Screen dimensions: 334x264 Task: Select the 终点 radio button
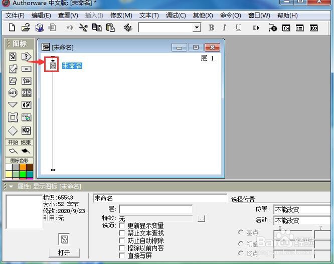tap(241, 253)
